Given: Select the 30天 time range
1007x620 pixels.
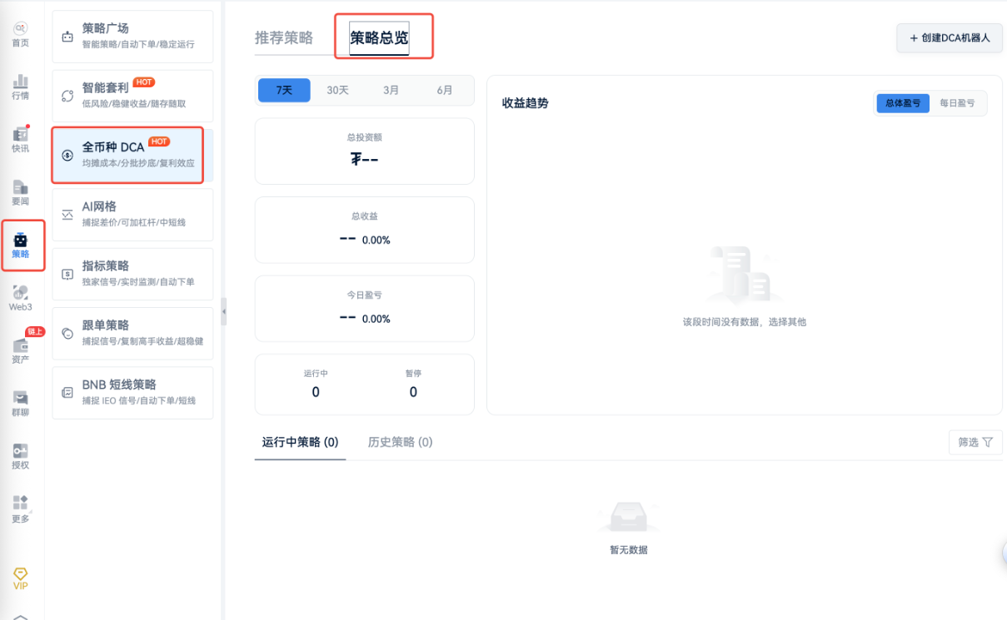Looking at the screenshot, I should 337,90.
